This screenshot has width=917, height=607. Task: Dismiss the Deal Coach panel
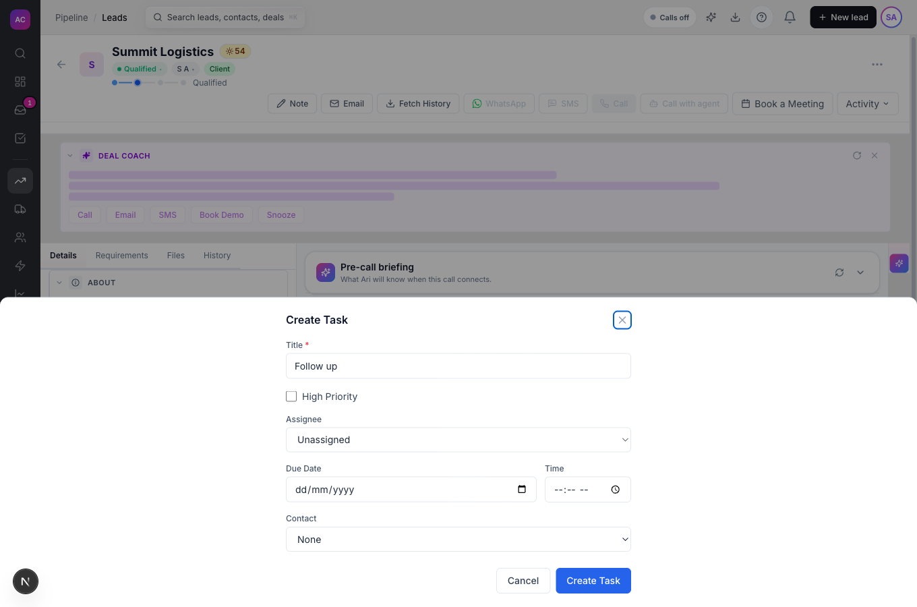pyautogui.click(x=875, y=156)
